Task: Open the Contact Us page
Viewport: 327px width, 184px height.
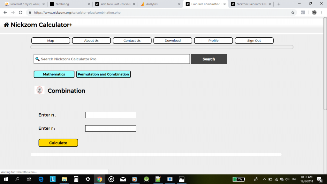Action: click(x=132, y=41)
